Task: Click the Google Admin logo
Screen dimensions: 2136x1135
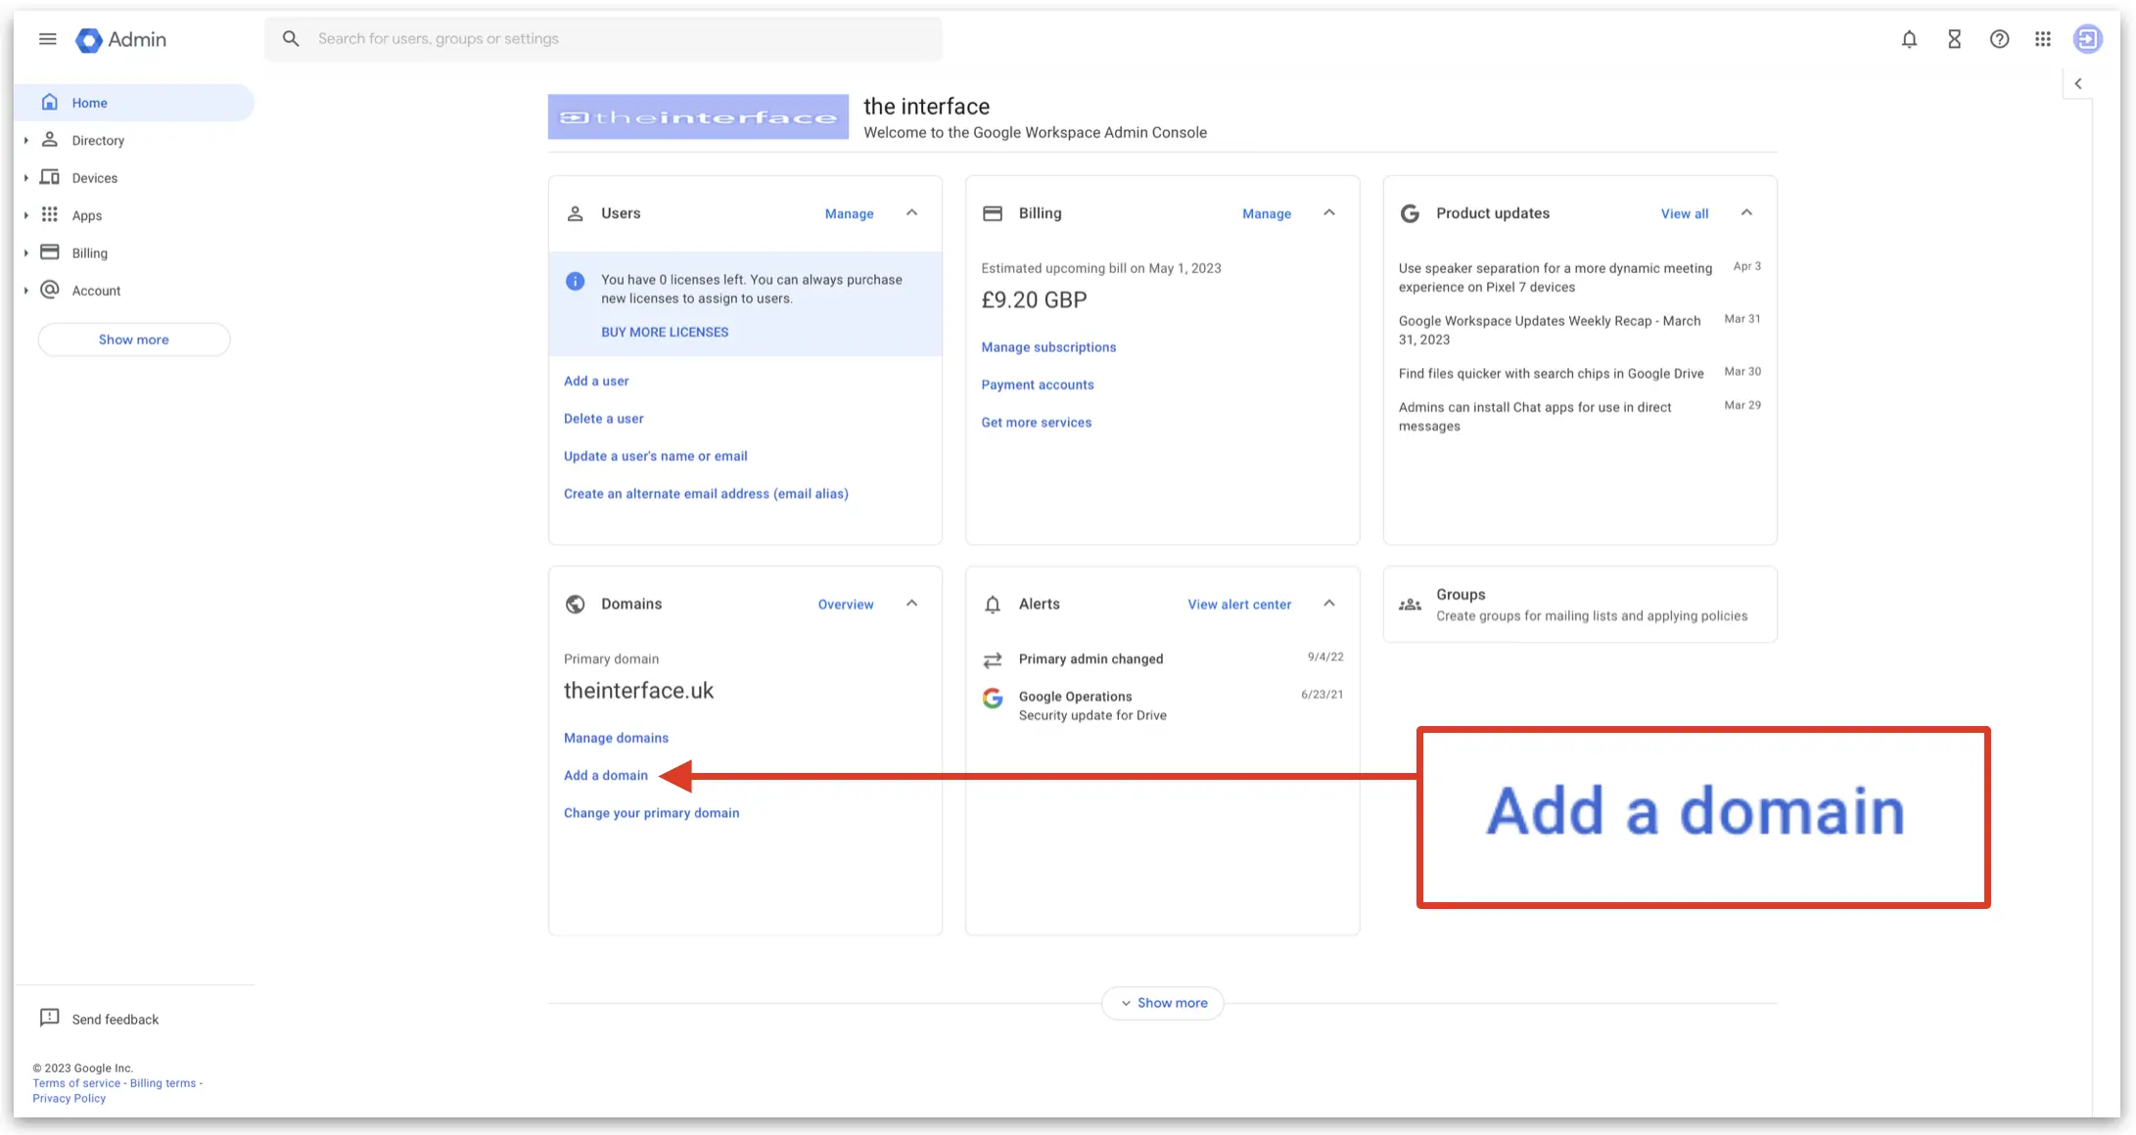Action: (120, 39)
